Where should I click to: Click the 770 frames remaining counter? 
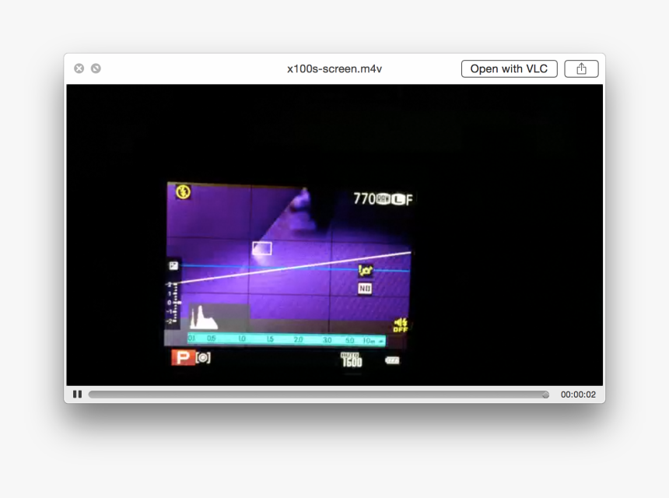[364, 199]
